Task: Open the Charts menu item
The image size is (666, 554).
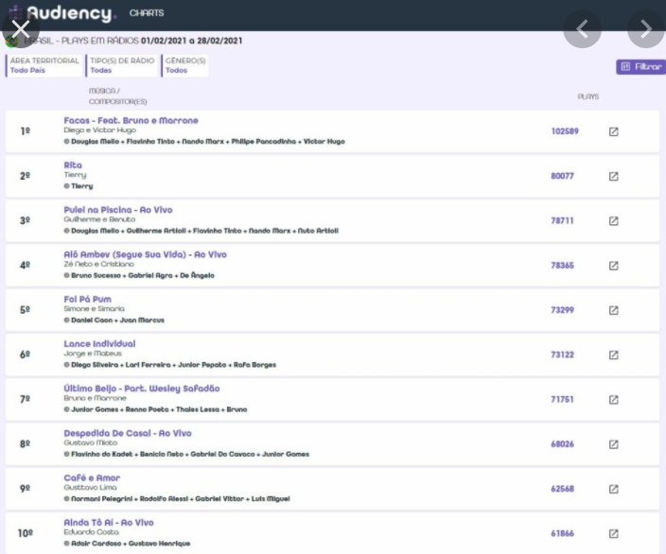Action: point(147,13)
